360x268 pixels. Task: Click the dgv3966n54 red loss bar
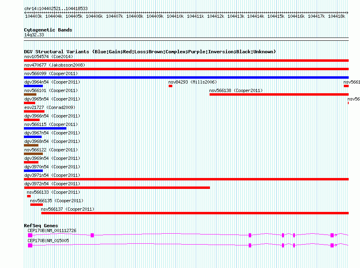pyautogui.click(x=32, y=120)
